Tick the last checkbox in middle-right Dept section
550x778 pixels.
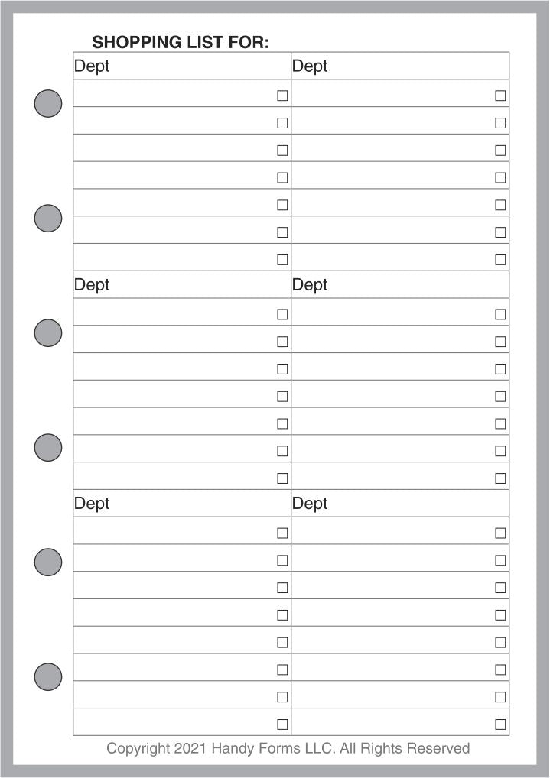point(500,478)
